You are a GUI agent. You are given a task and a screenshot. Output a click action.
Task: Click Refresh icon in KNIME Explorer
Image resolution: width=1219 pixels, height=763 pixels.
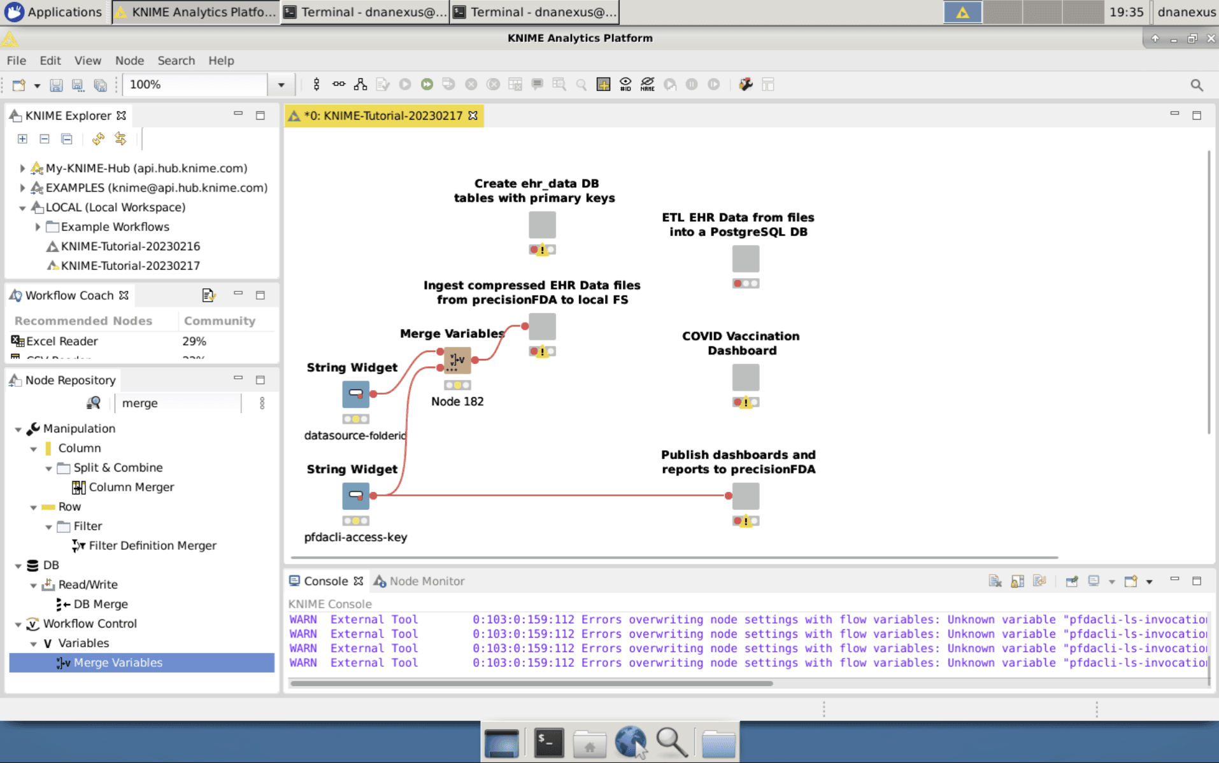point(98,139)
